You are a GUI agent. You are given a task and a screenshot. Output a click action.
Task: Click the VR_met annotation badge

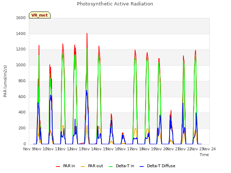coord(40,15)
